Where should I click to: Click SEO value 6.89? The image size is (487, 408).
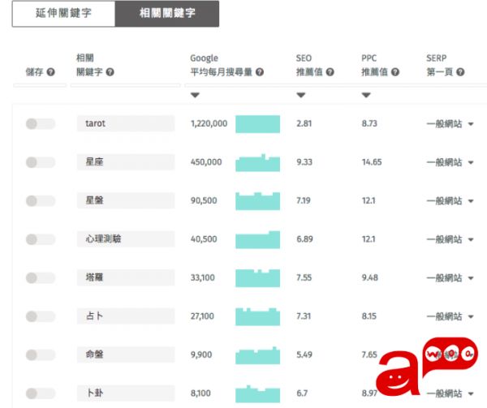pos(304,239)
